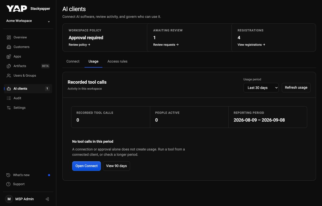Open the Apps section

[x=28, y=57]
